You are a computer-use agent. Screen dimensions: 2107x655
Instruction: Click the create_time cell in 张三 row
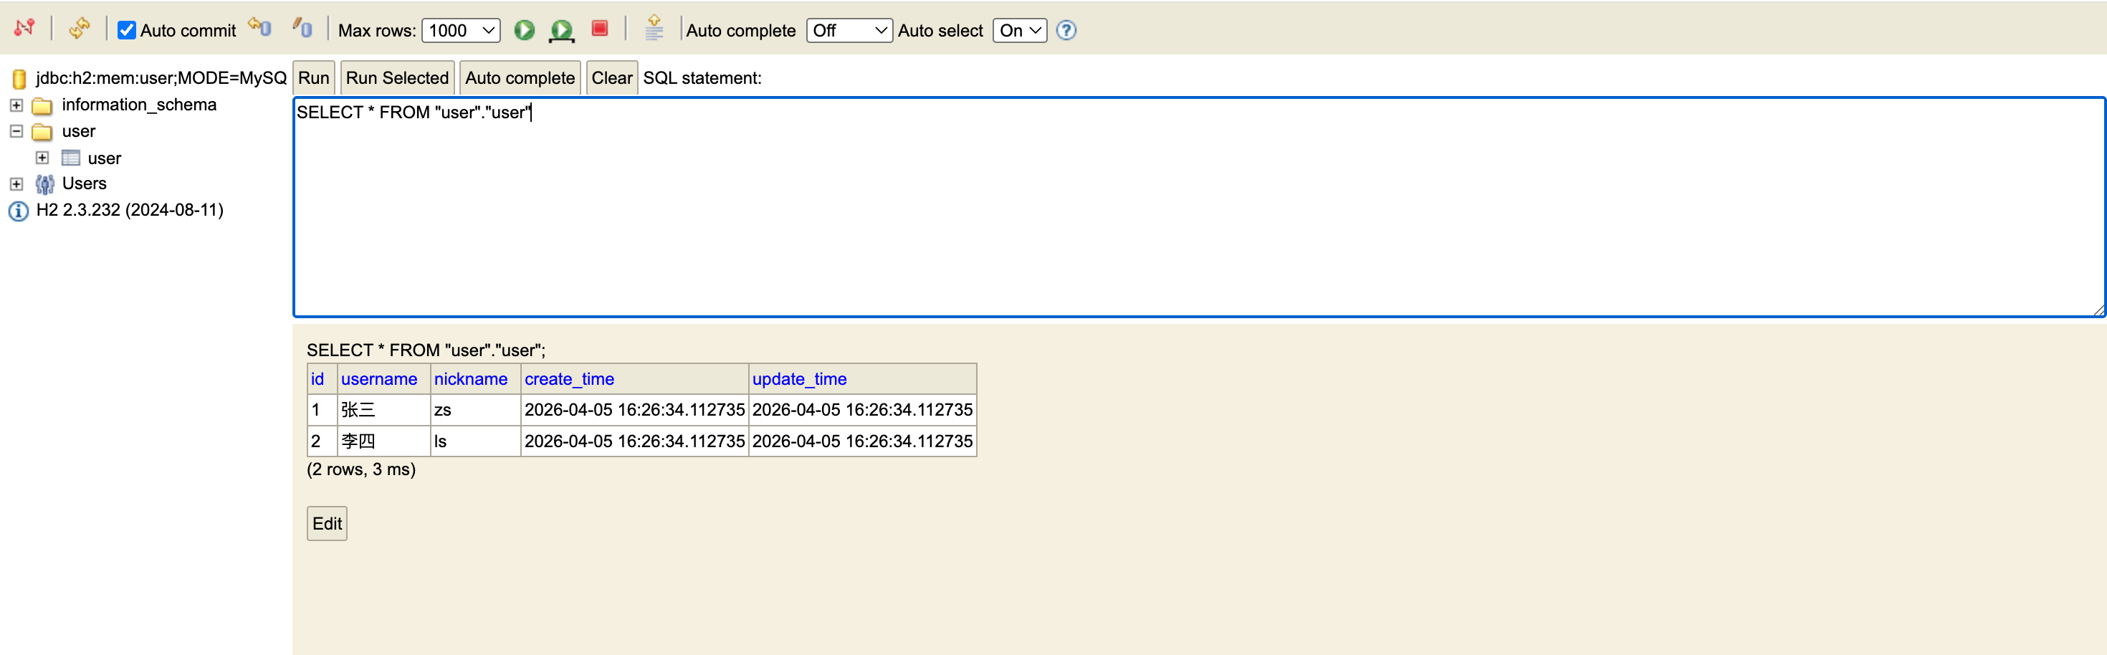[635, 410]
